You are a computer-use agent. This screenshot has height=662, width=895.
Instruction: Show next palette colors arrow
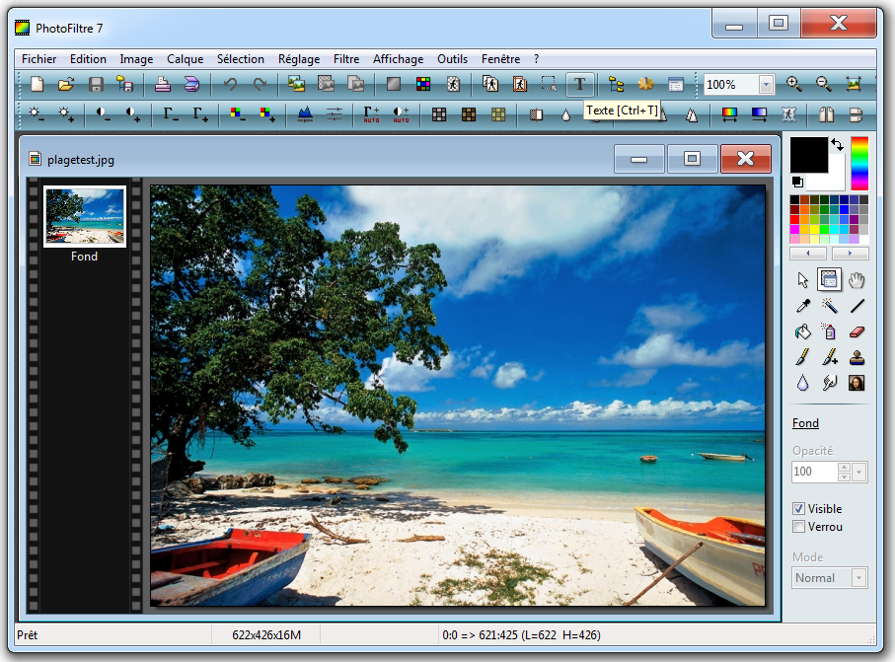click(x=850, y=253)
